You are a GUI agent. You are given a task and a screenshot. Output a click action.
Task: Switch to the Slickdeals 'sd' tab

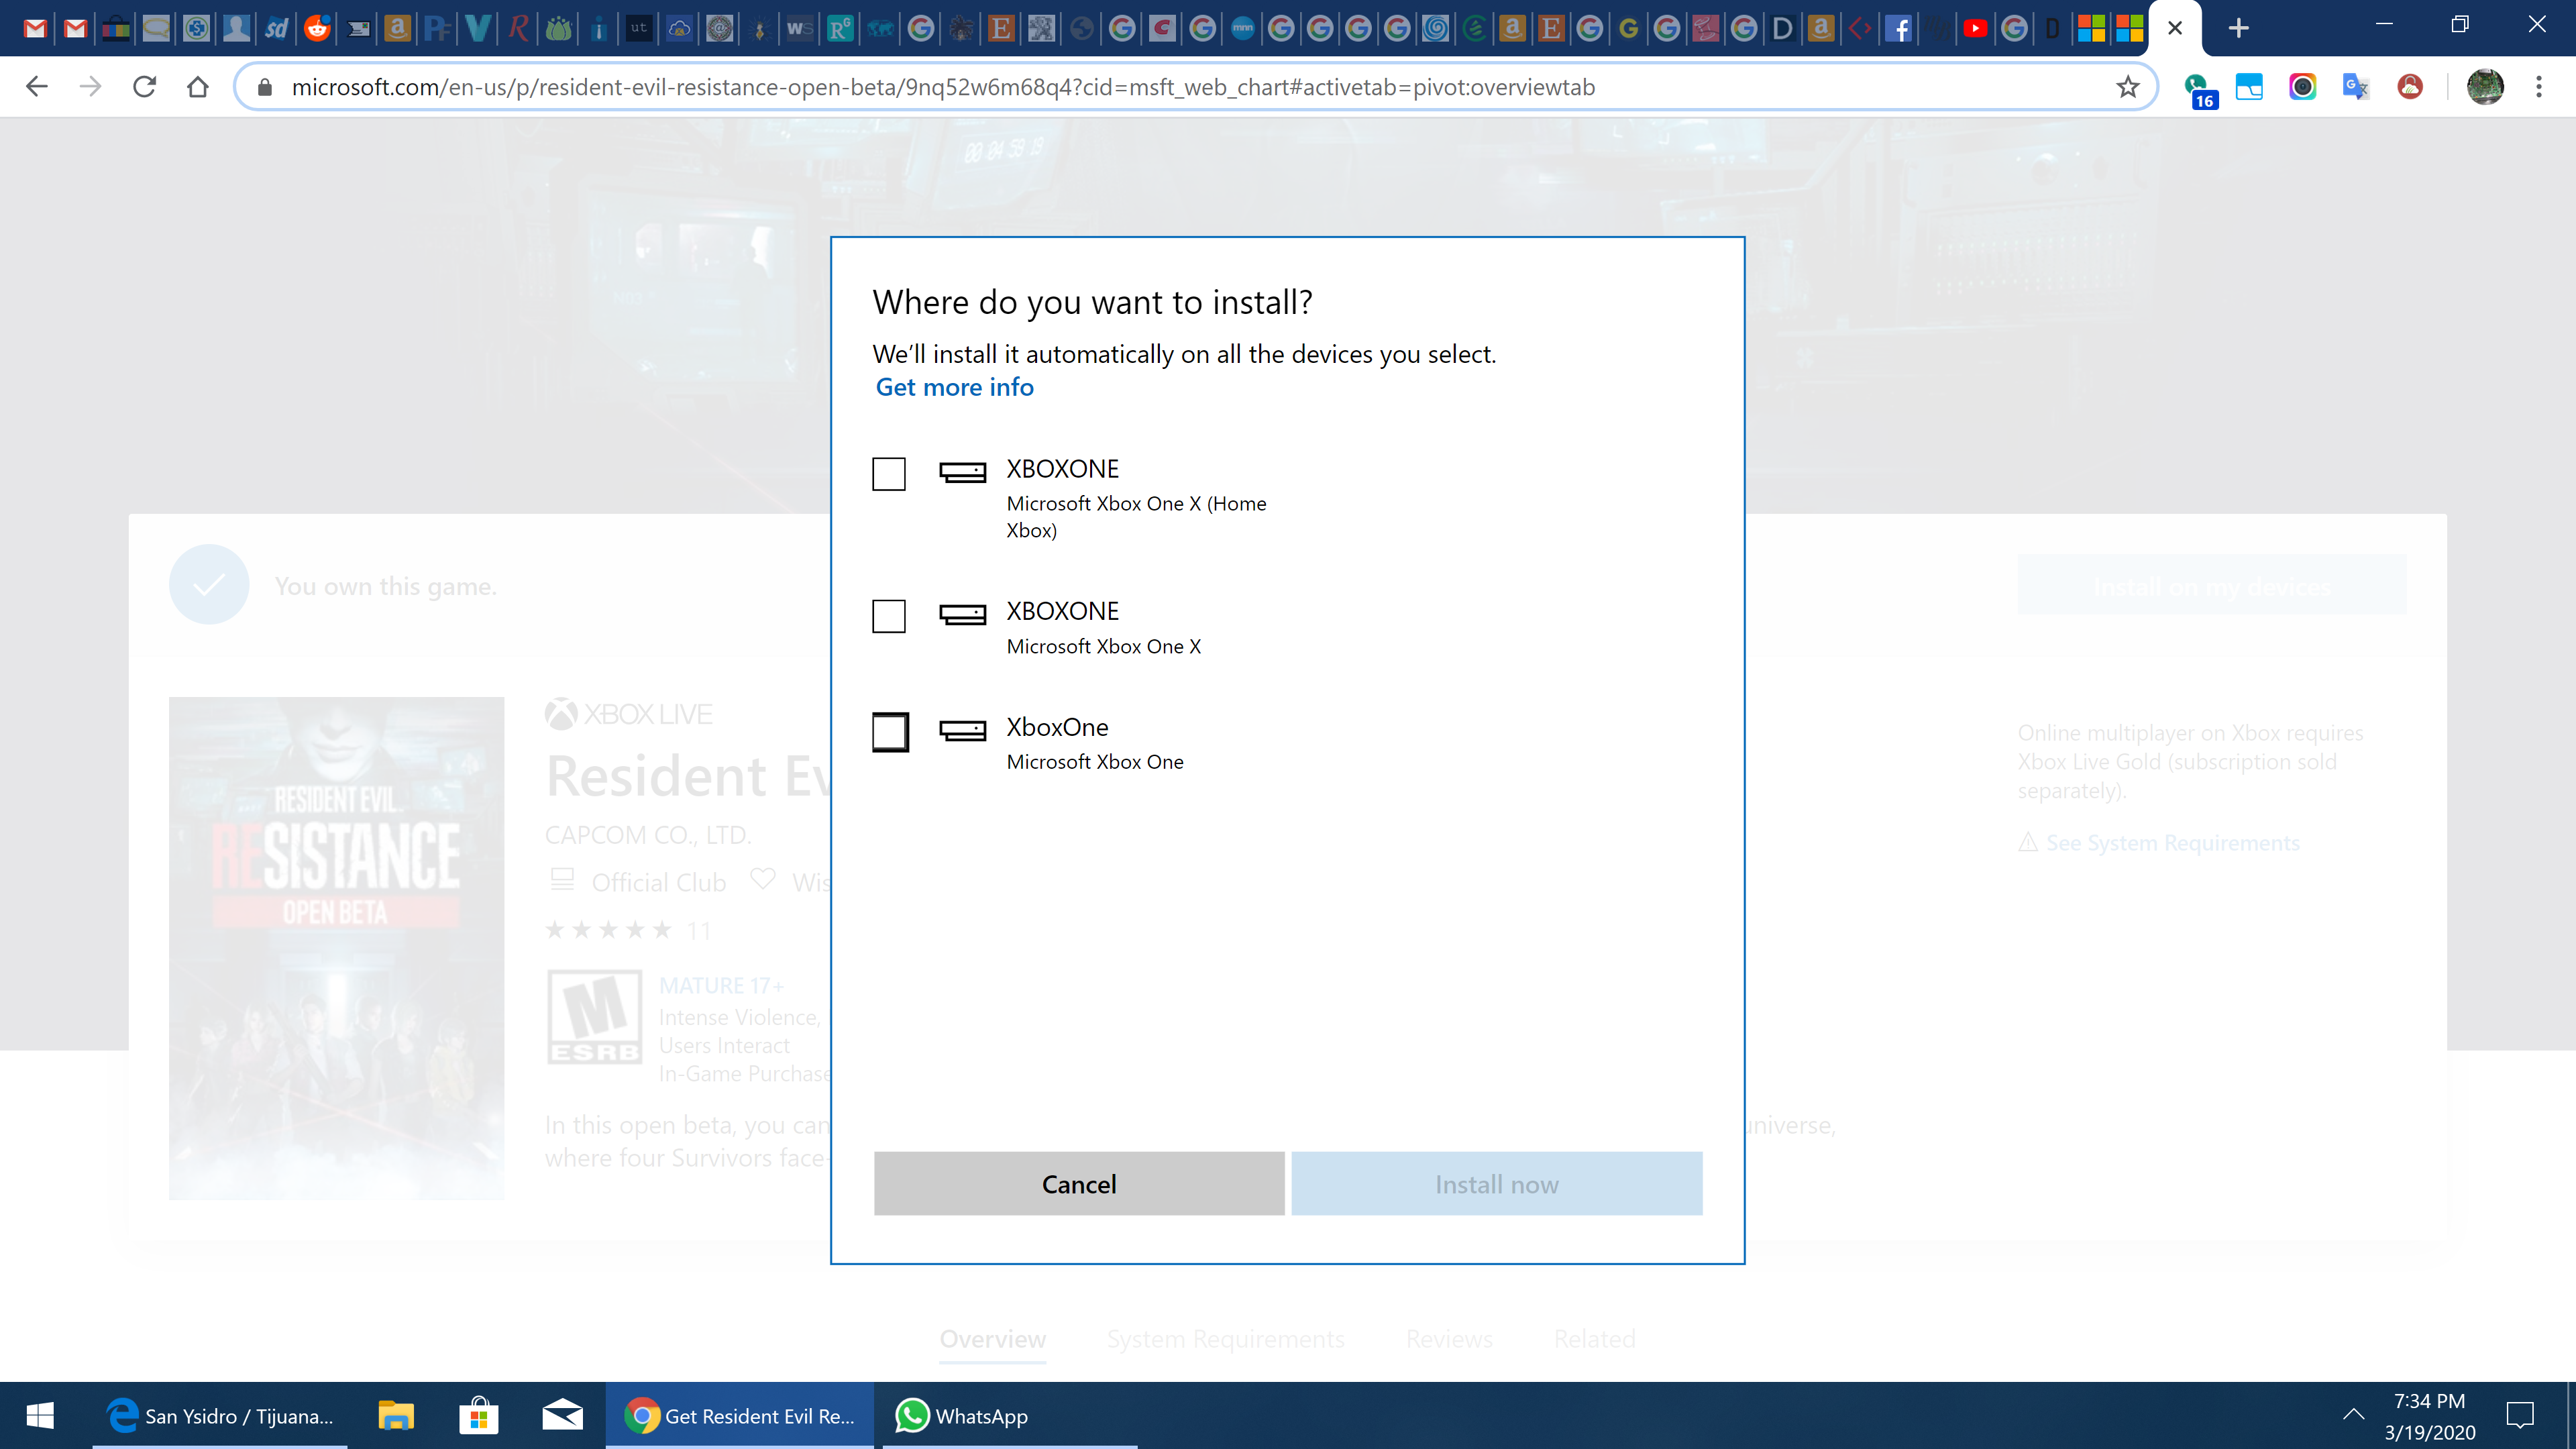[276, 28]
